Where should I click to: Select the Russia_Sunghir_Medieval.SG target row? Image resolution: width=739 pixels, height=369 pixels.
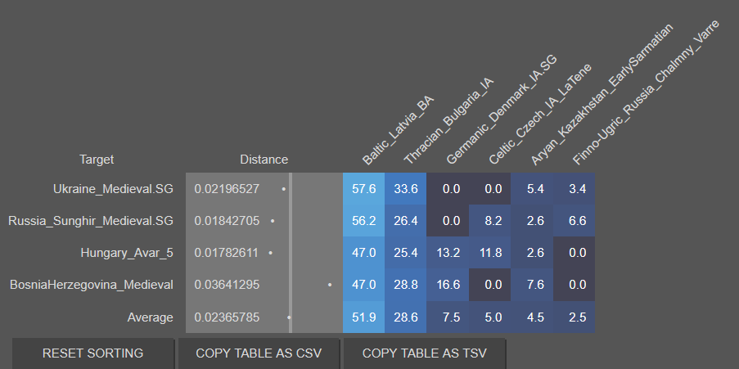pyautogui.click(x=91, y=221)
